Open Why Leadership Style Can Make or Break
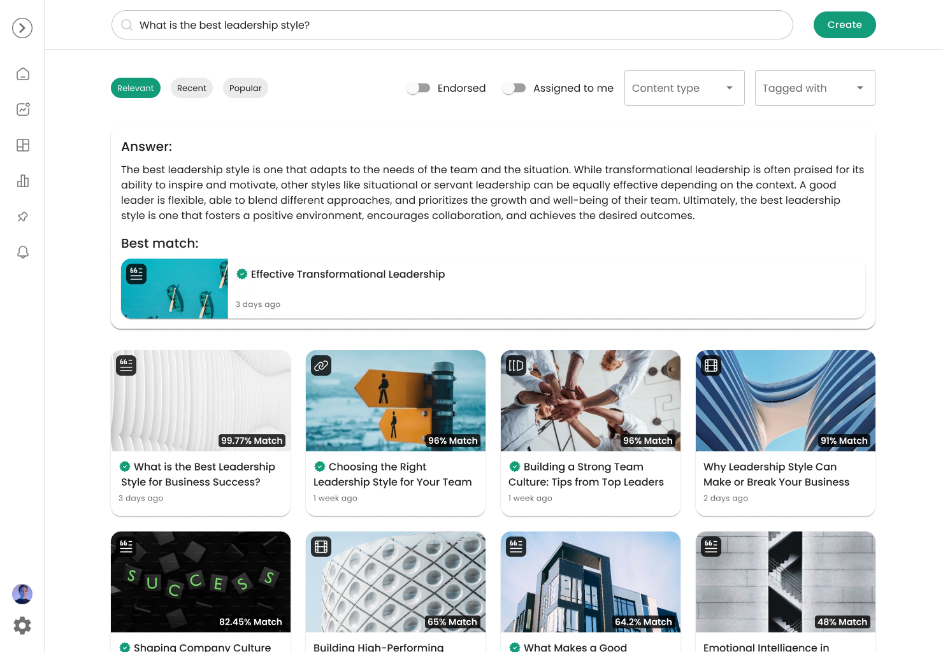The height and width of the screenshot is (652, 943). point(777,474)
